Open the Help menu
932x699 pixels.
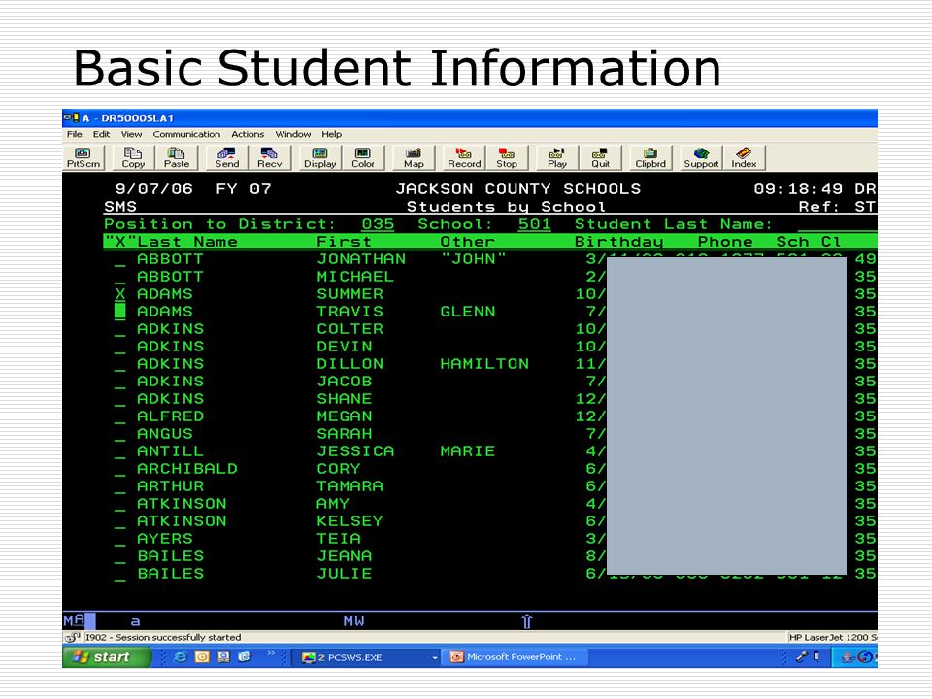332,134
